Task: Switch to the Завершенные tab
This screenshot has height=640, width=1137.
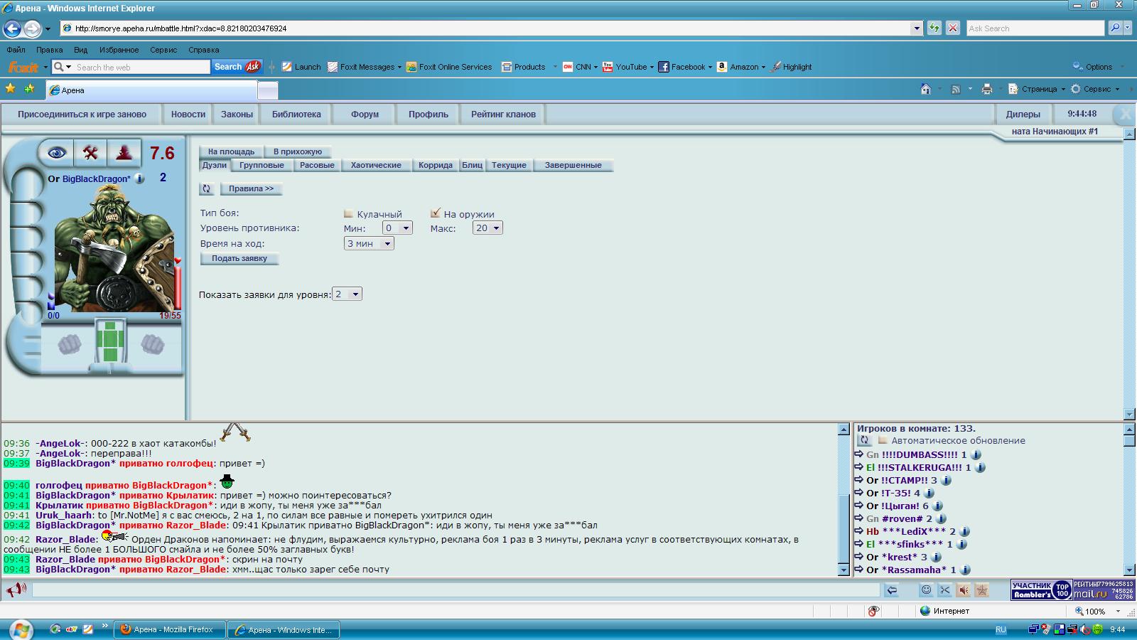Action: (573, 165)
